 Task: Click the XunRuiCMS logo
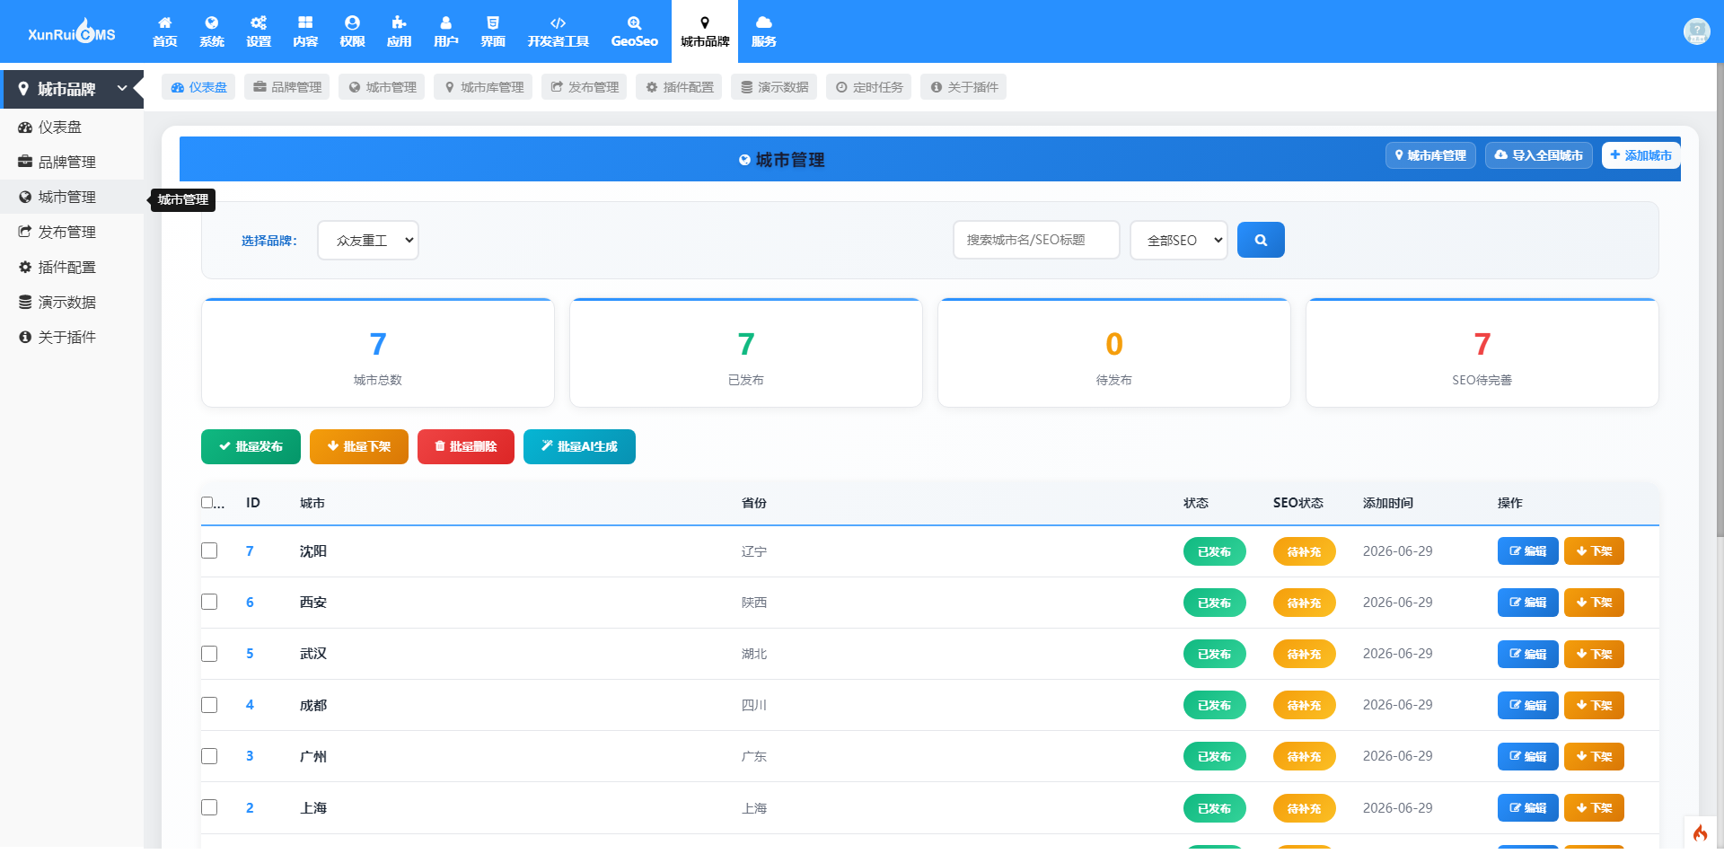pos(72,32)
